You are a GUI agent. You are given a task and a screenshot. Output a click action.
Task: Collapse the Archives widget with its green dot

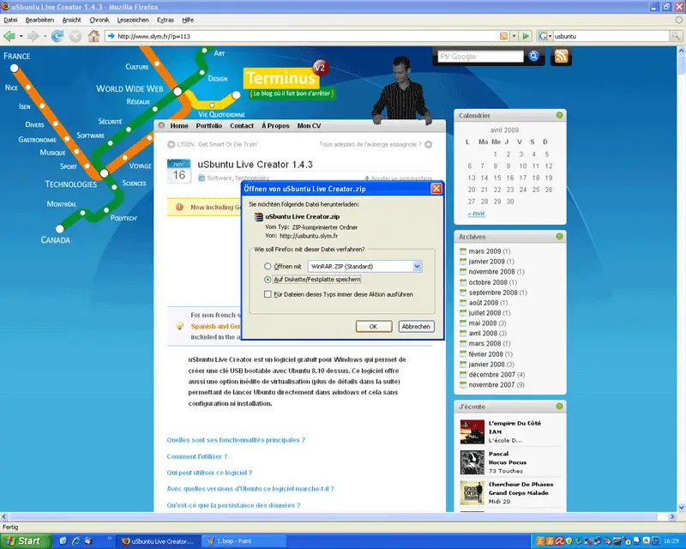[x=559, y=237]
